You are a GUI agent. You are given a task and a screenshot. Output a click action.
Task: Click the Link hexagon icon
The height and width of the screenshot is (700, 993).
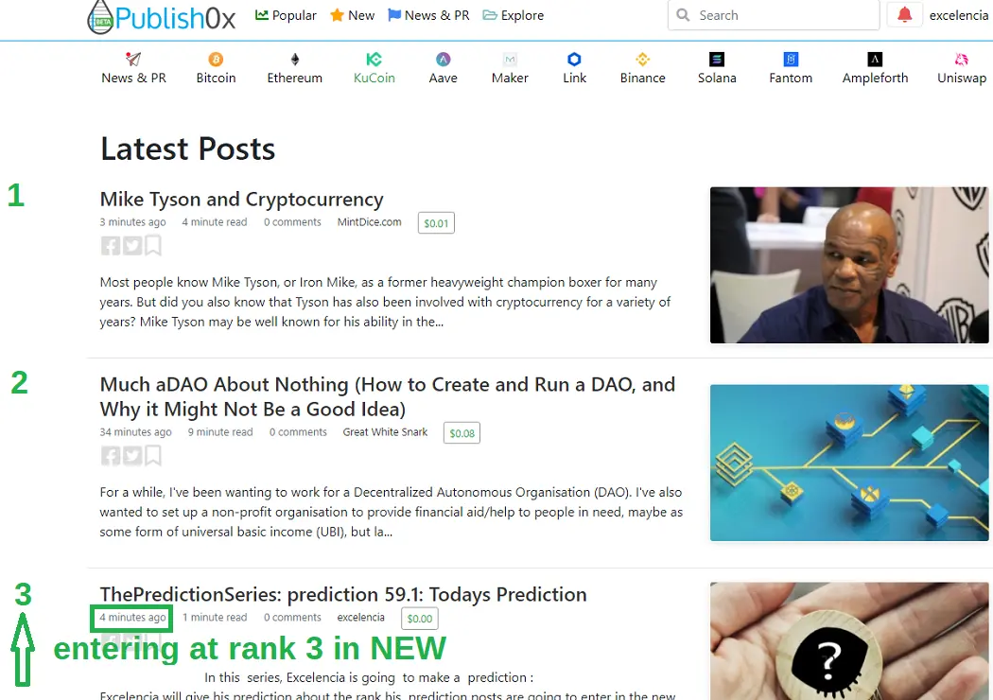574,59
